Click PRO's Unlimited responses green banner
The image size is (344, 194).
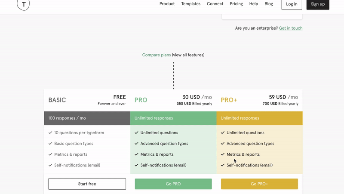[173, 118]
